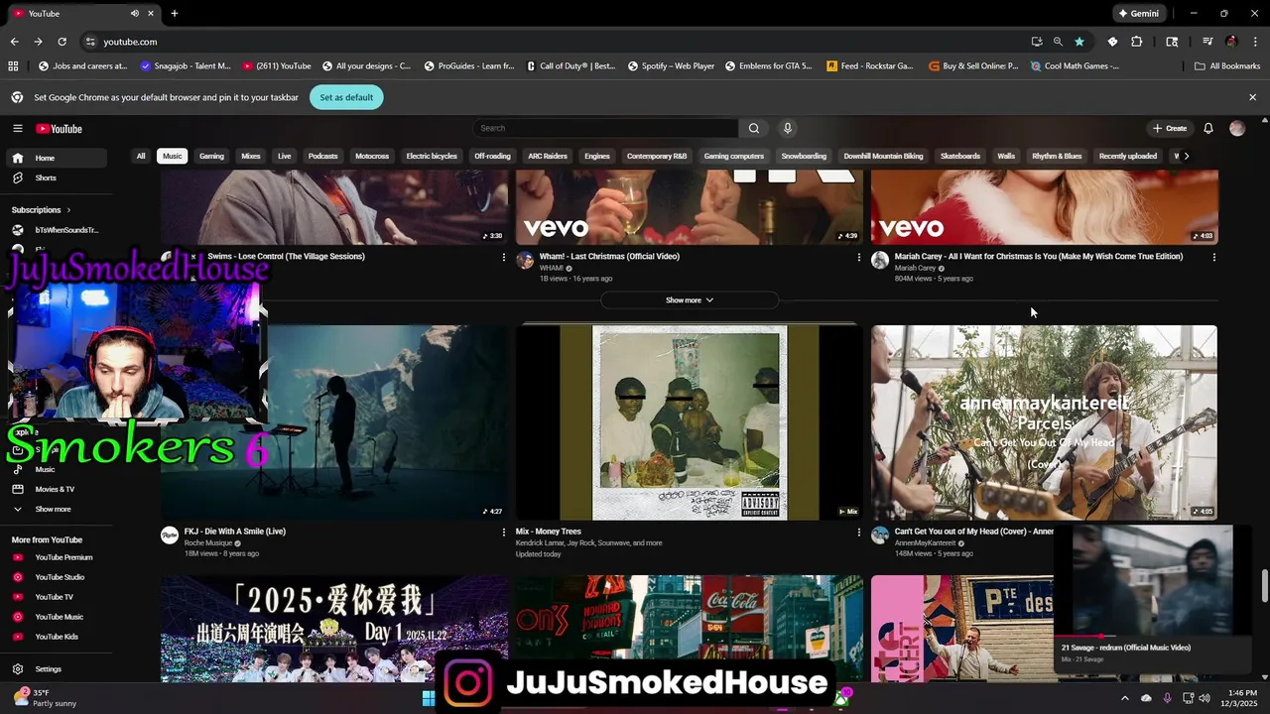Start voice search with microphone icon

(788, 128)
